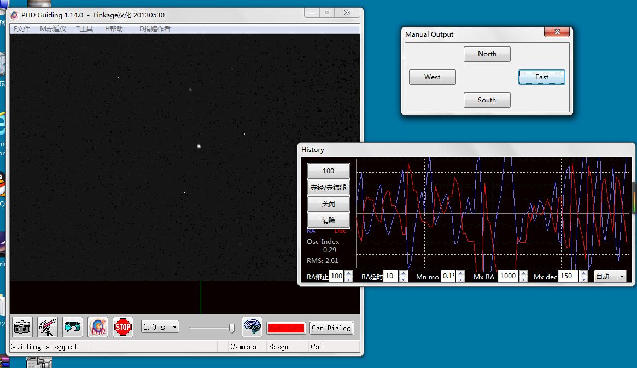Click the RA延时 value field
Viewport: 637px width, 368px height.
[391, 276]
